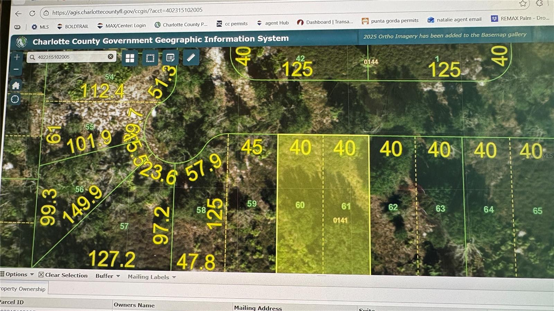Click Owners Name column header

[x=134, y=305]
